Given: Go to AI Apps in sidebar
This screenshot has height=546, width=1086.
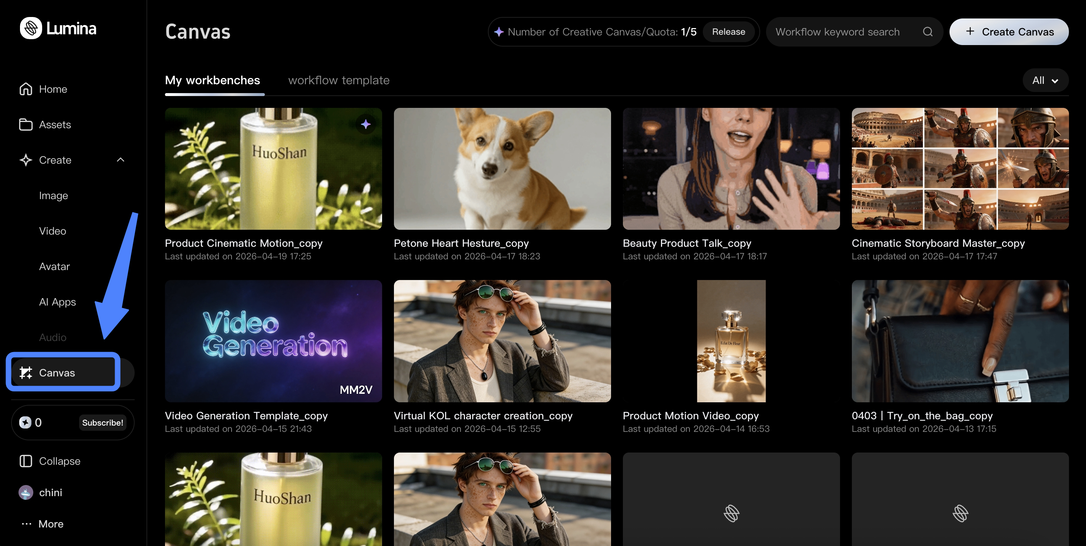Looking at the screenshot, I should tap(57, 302).
